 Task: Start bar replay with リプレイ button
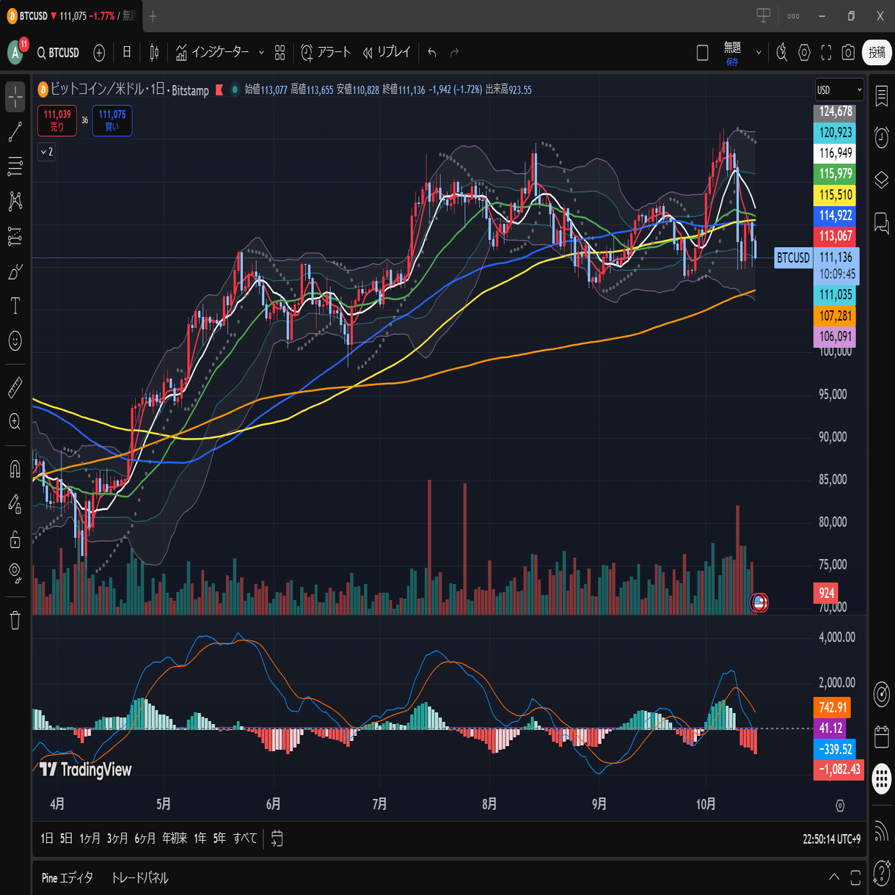click(387, 53)
